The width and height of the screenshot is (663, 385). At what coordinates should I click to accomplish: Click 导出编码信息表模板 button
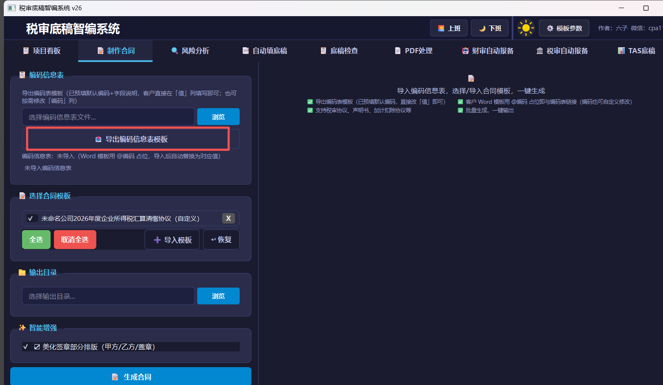[x=131, y=139]
